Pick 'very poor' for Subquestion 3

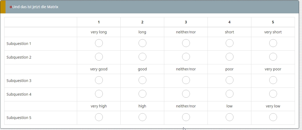(273, 80)
